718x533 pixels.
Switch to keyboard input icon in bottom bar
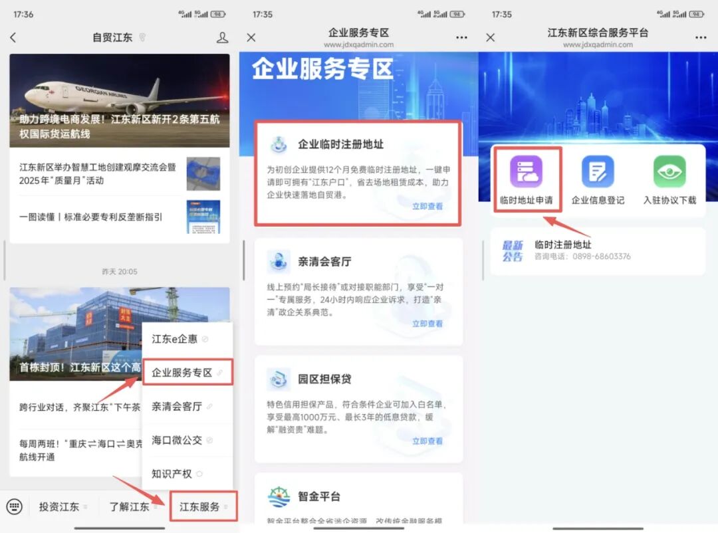(14, 506)
